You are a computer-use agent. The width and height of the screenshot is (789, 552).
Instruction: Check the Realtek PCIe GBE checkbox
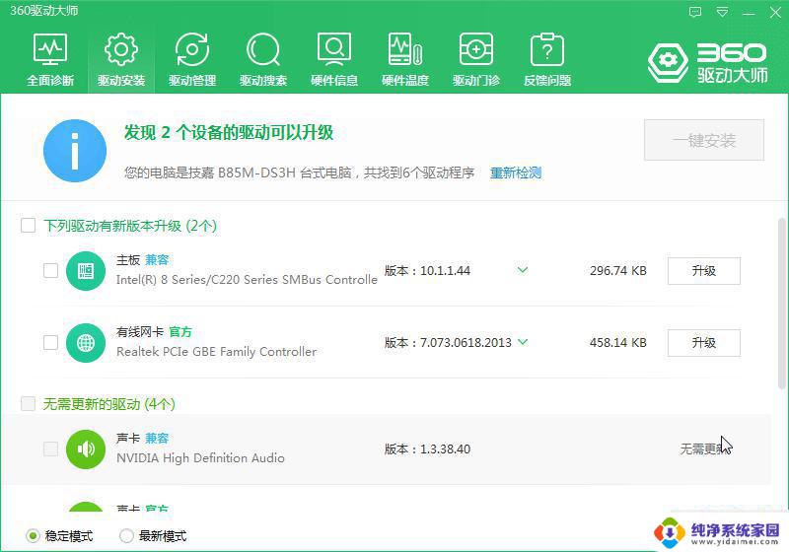51,342
